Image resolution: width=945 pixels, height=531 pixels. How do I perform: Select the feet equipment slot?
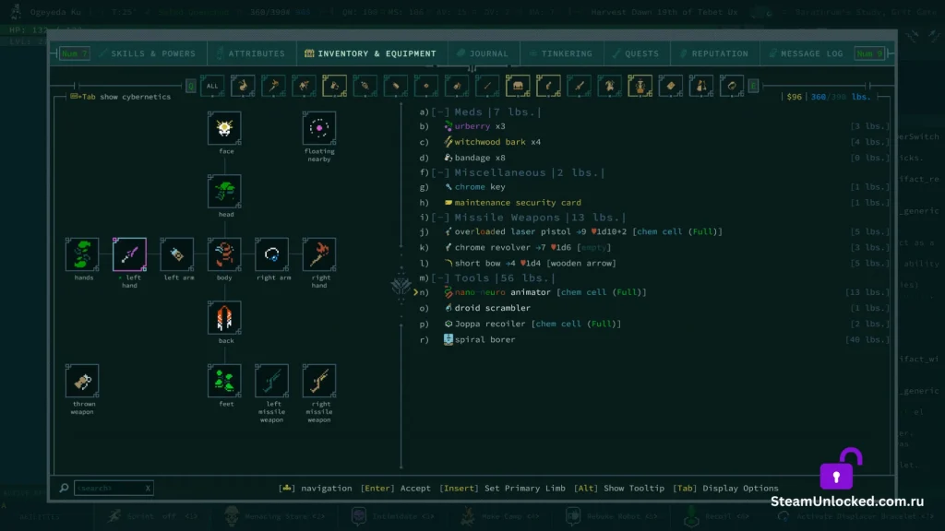(x=224, y=381)
